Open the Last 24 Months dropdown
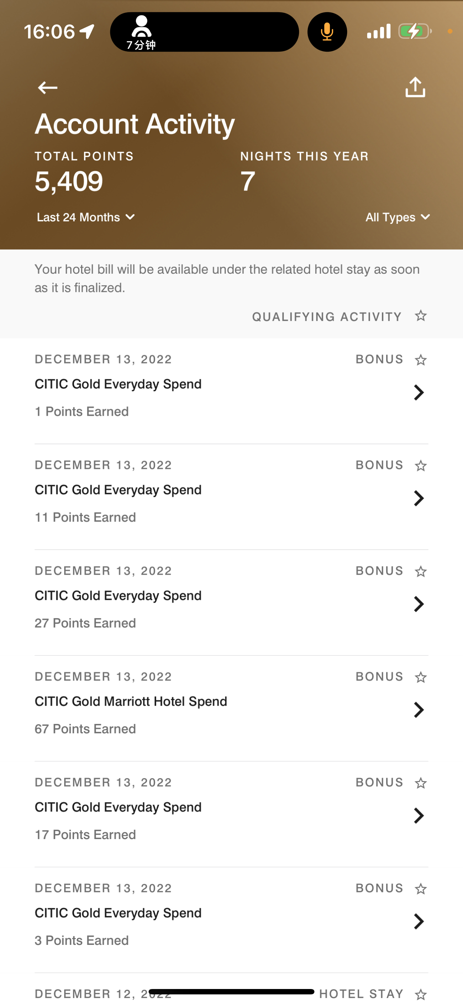This screenshot has height=1003, width=463. click(x=86, y=217)
